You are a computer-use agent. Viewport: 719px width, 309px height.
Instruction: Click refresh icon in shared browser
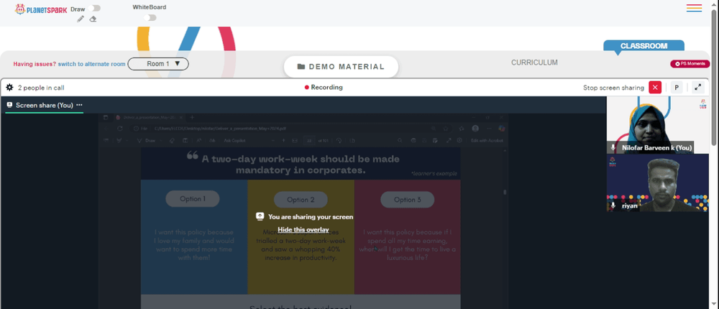[120, 129]
